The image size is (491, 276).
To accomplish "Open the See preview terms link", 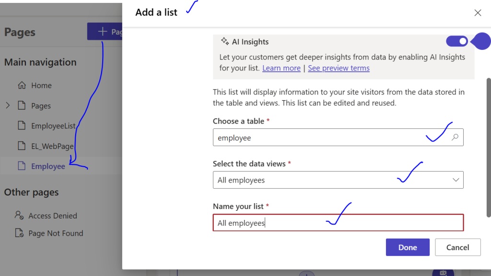I will (x=339, y=68).
